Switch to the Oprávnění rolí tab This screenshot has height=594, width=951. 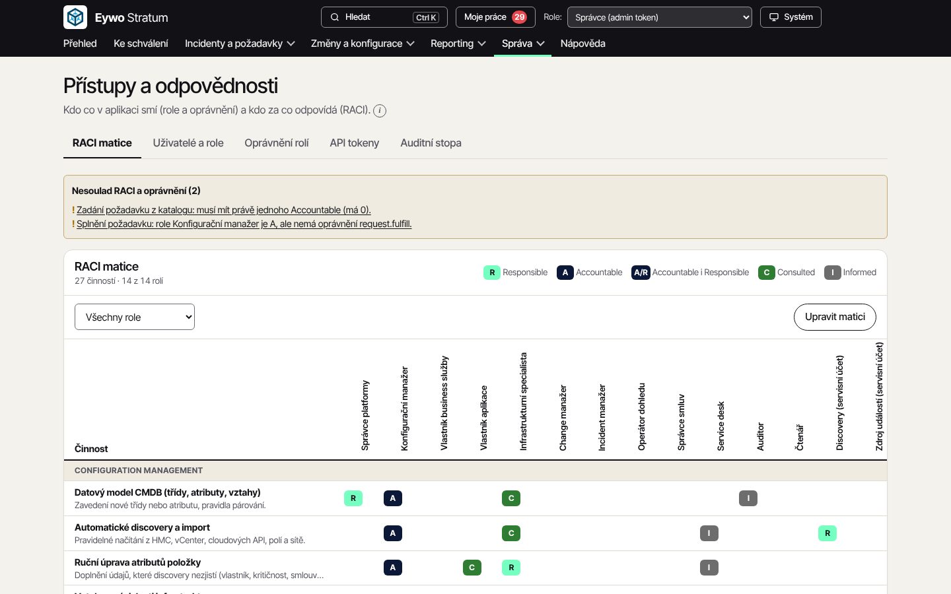pos(277,143)
